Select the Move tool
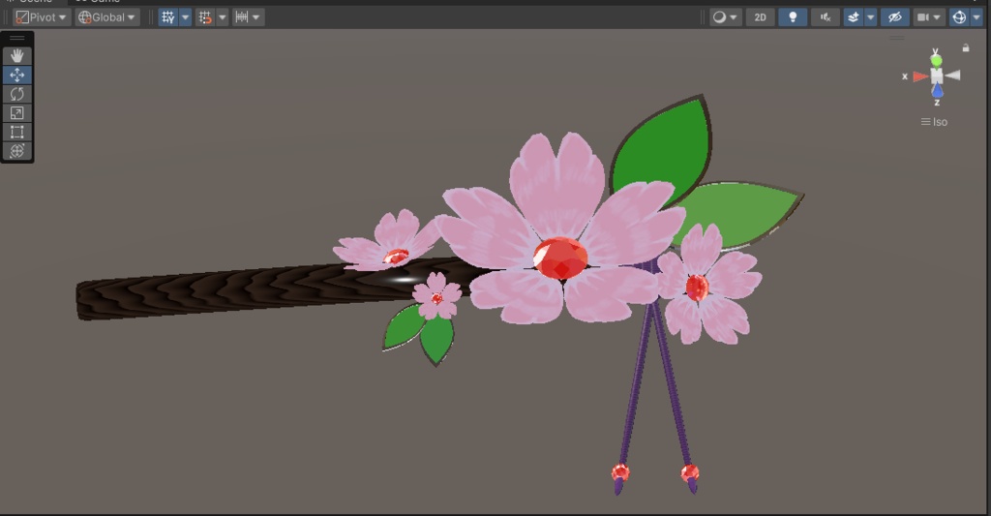This screenshot has height=516, width=991. click(x=17, y=75)
